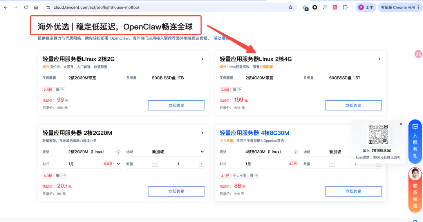Buy the 2核2G20M server at 20.7元
The width and height of the screenshot is (423, 222).
pyautogui.click(x=176, y=191)
